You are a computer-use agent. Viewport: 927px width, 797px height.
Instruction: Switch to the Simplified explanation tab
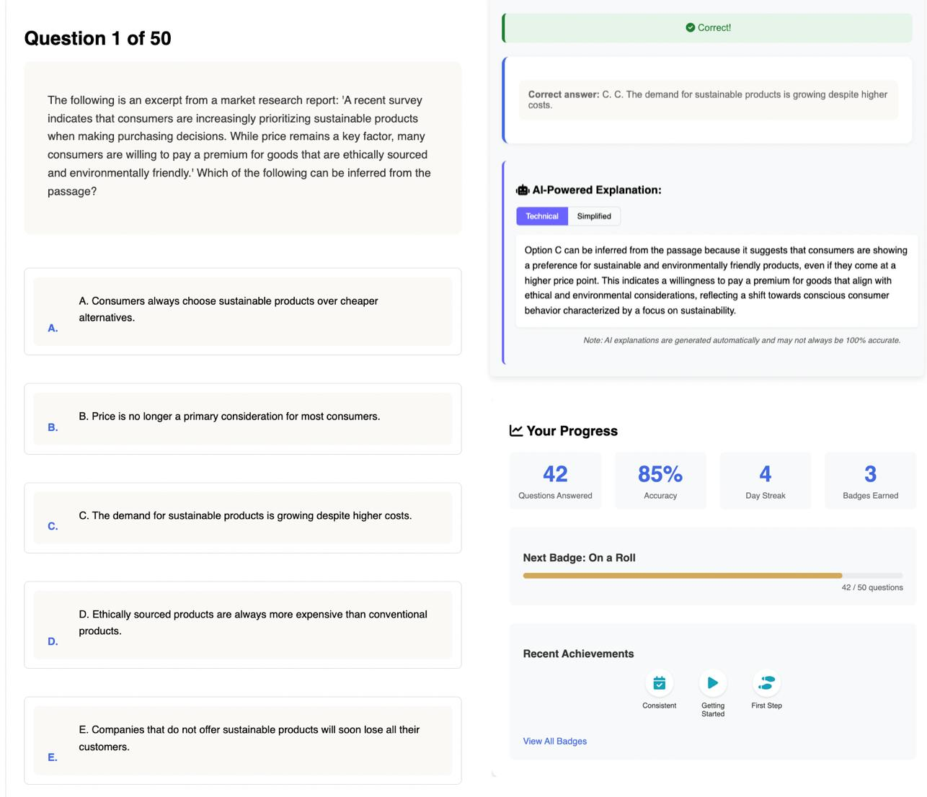coord(594,216)
